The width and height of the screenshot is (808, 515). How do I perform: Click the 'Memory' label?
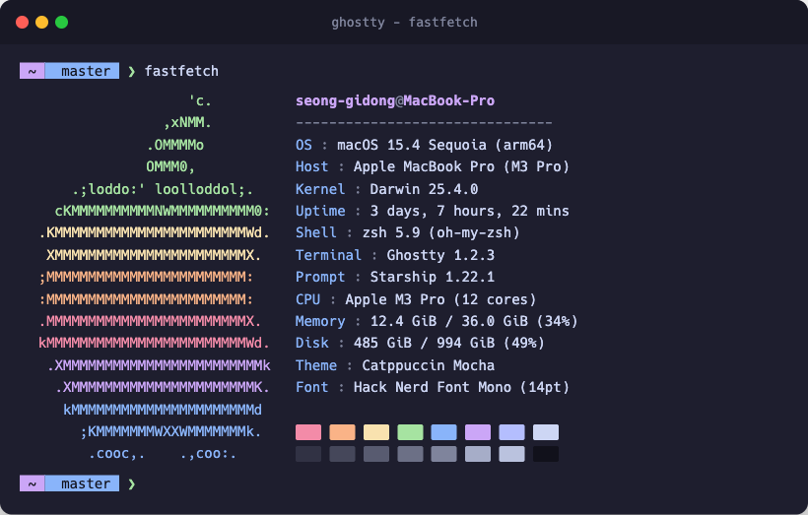pos(320,321)
